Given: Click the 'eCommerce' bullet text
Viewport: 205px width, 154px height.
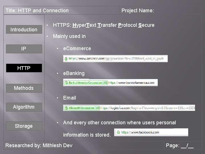Looking at the screenshot, I should coord(77,48).
